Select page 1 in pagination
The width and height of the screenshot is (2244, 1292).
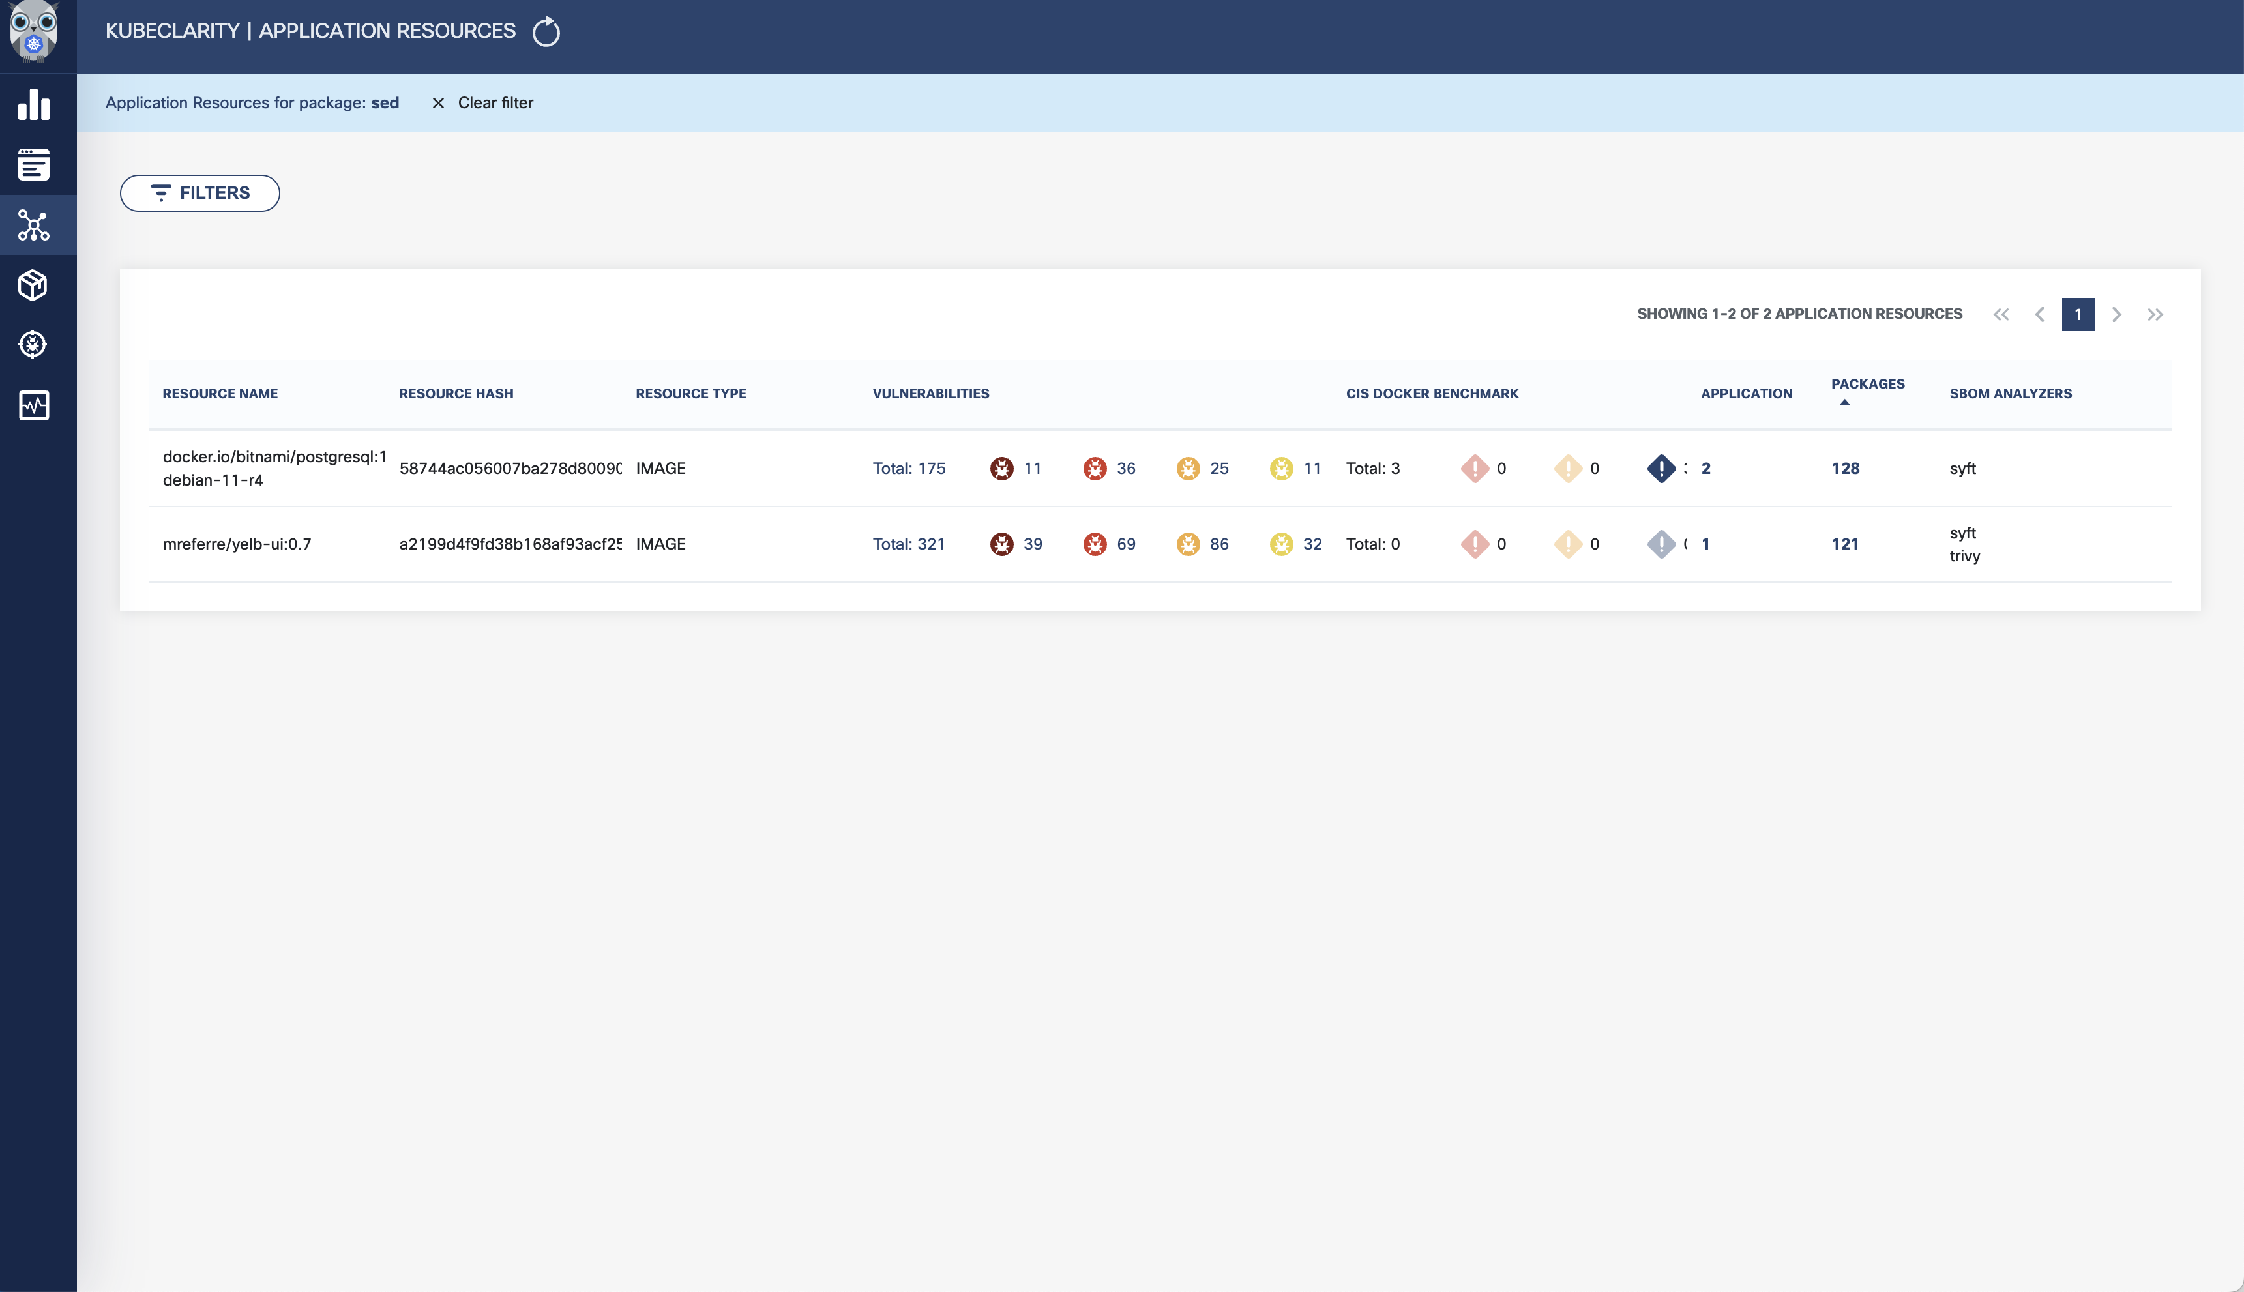[x=2078, y=314]
